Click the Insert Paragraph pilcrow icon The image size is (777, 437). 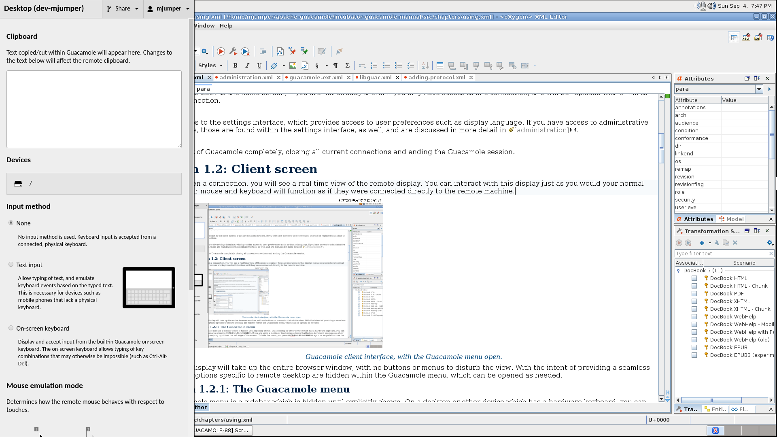click(335, 66)
